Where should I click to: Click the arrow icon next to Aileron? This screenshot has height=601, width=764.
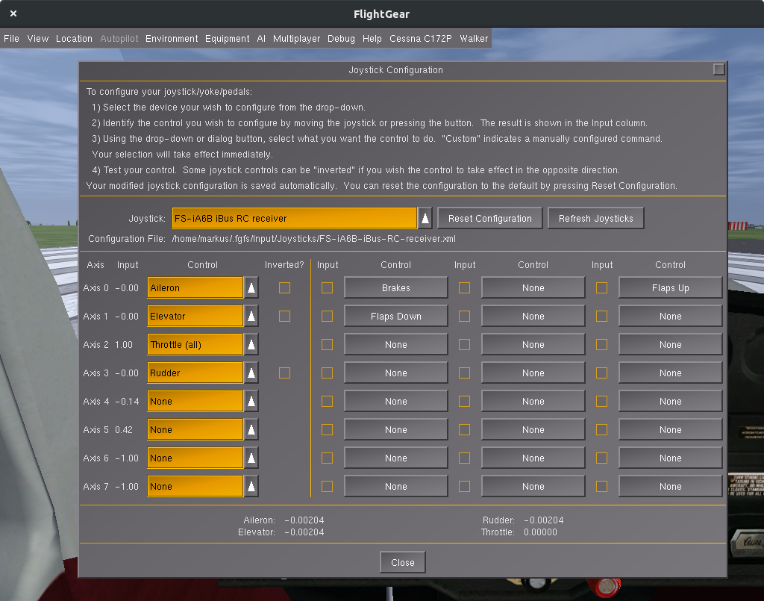click(252, 287)
